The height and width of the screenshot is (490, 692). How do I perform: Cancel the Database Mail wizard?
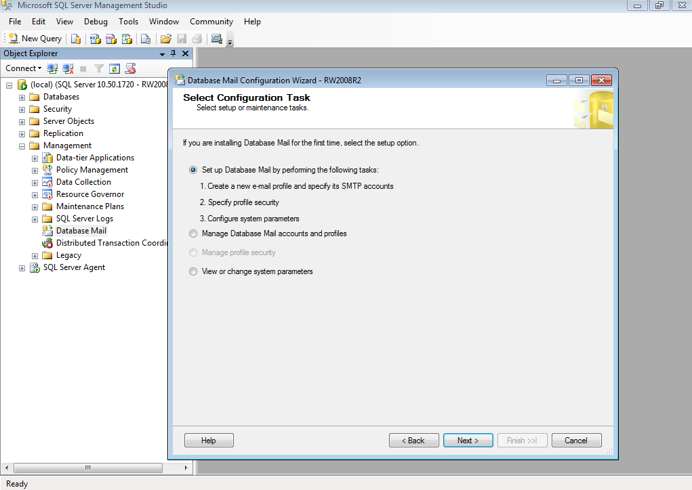[576, 440]
